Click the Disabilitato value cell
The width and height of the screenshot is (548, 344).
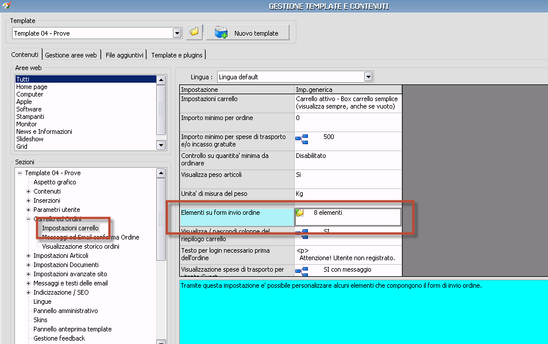click(349, 160)
